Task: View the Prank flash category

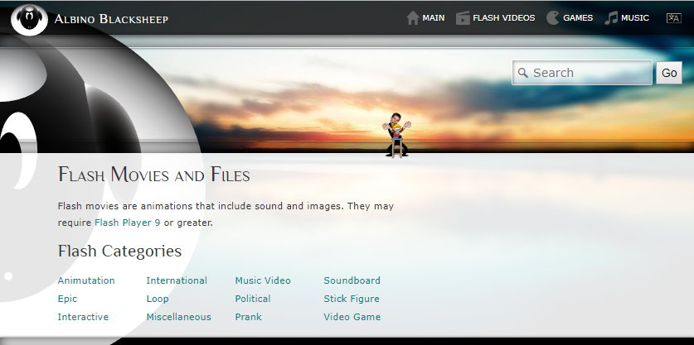Action: click(248, 317)
